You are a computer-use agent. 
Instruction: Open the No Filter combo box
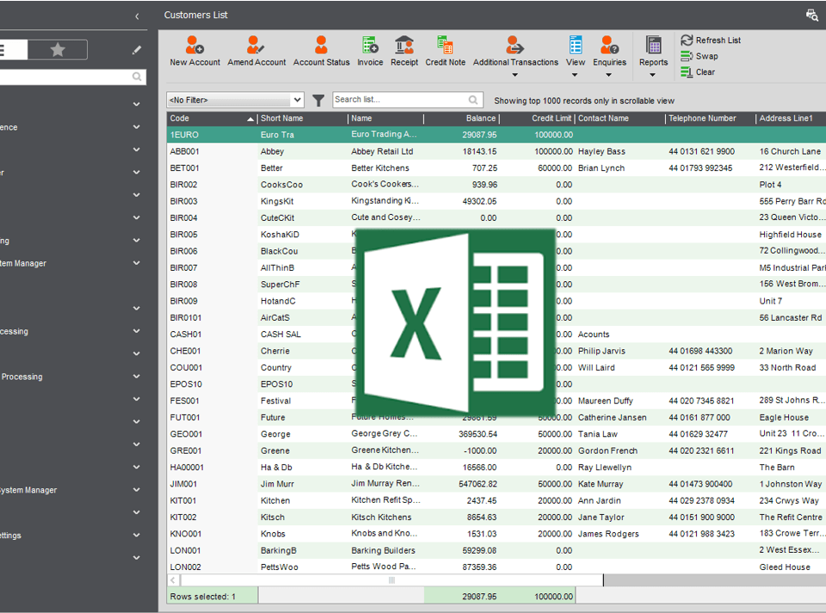[x=235, y=100]
